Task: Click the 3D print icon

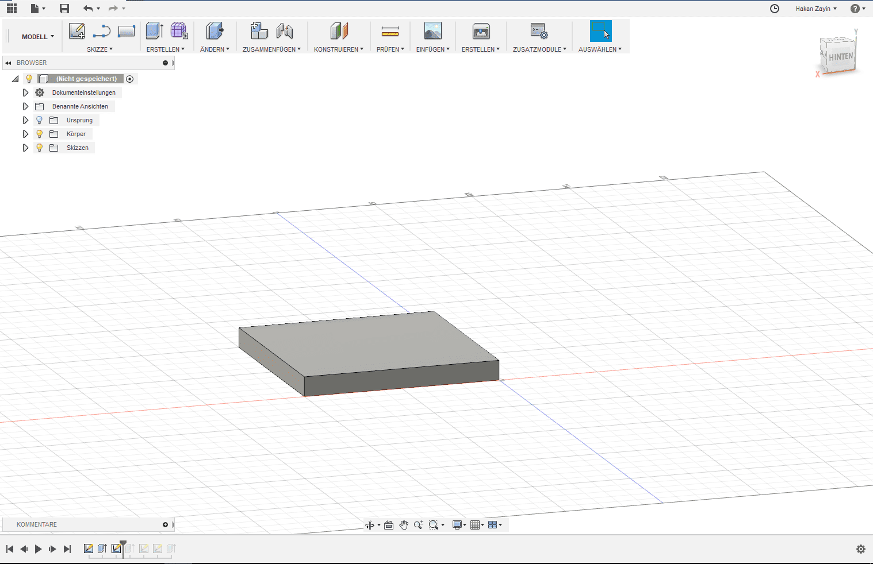Action: coord(481,31)
